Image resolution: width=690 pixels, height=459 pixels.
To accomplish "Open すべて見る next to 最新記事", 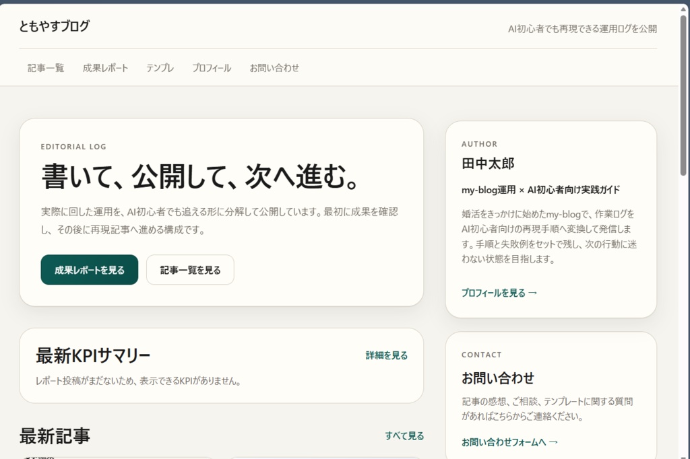I will pos(404,435).
